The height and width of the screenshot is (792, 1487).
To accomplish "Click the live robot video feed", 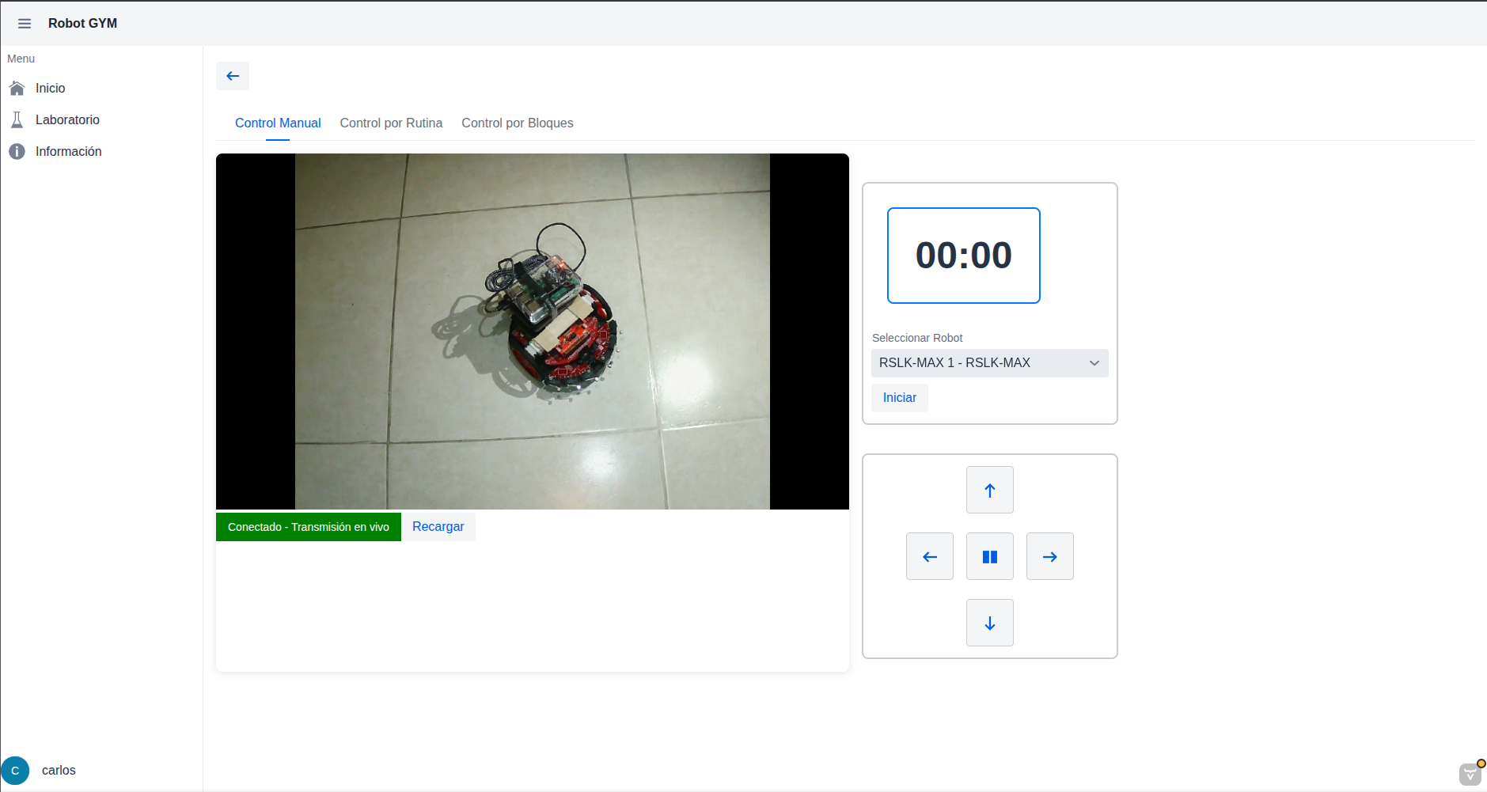I will pyautogui.click(x=532, y=332).
